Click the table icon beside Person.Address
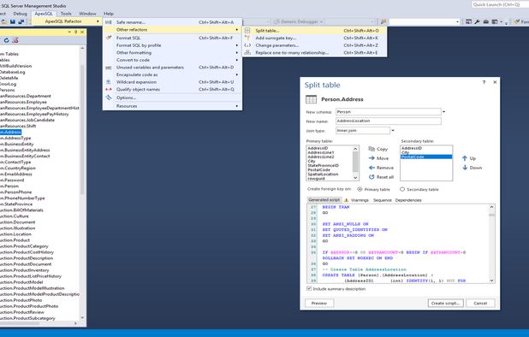 (311, 99)
